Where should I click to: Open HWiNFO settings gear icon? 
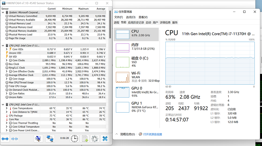coord(94,138)
